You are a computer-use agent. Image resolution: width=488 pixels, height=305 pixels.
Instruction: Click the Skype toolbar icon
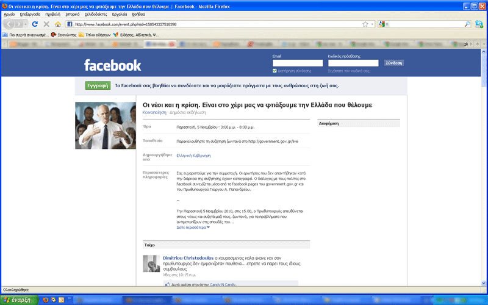click(479, 24)
